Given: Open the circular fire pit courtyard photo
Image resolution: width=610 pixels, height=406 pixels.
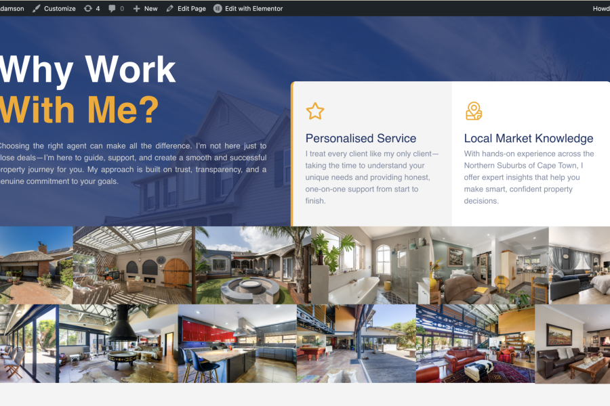Looking at the screenshot, I should click(252, 265).
